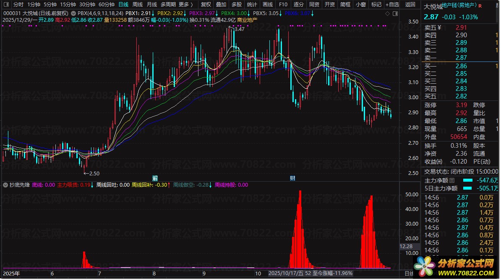Click date info 2025/10/17/五 status text
The height and width of the screenshot is (280, 501).
point(286,273)
